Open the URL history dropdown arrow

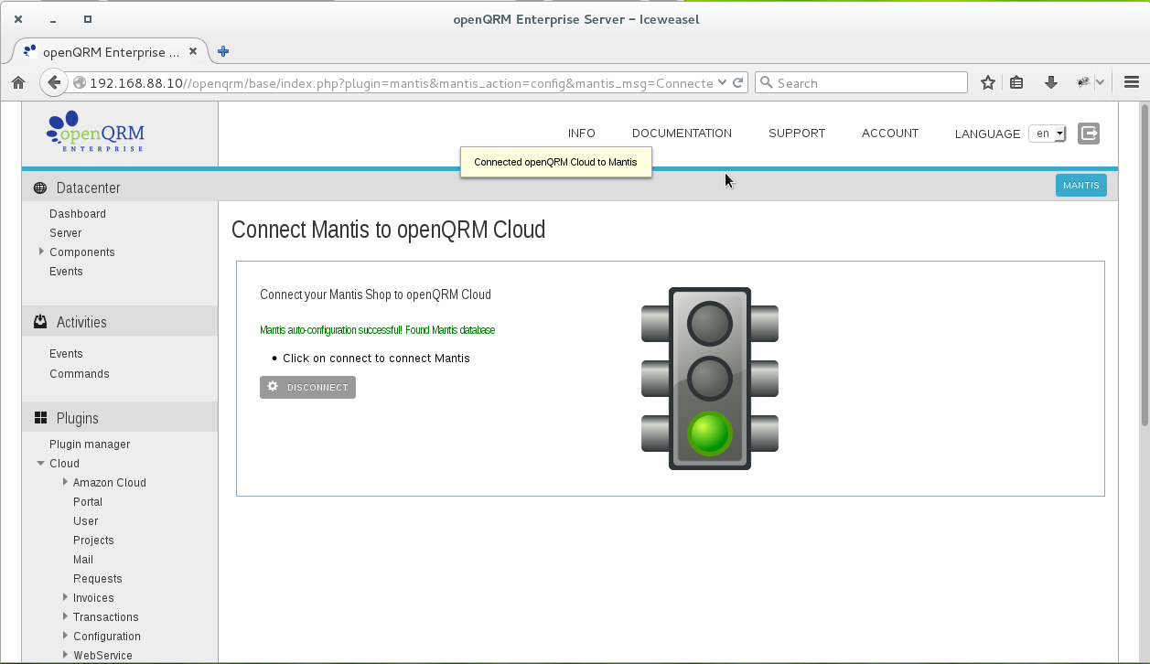[x=723, y=82]
